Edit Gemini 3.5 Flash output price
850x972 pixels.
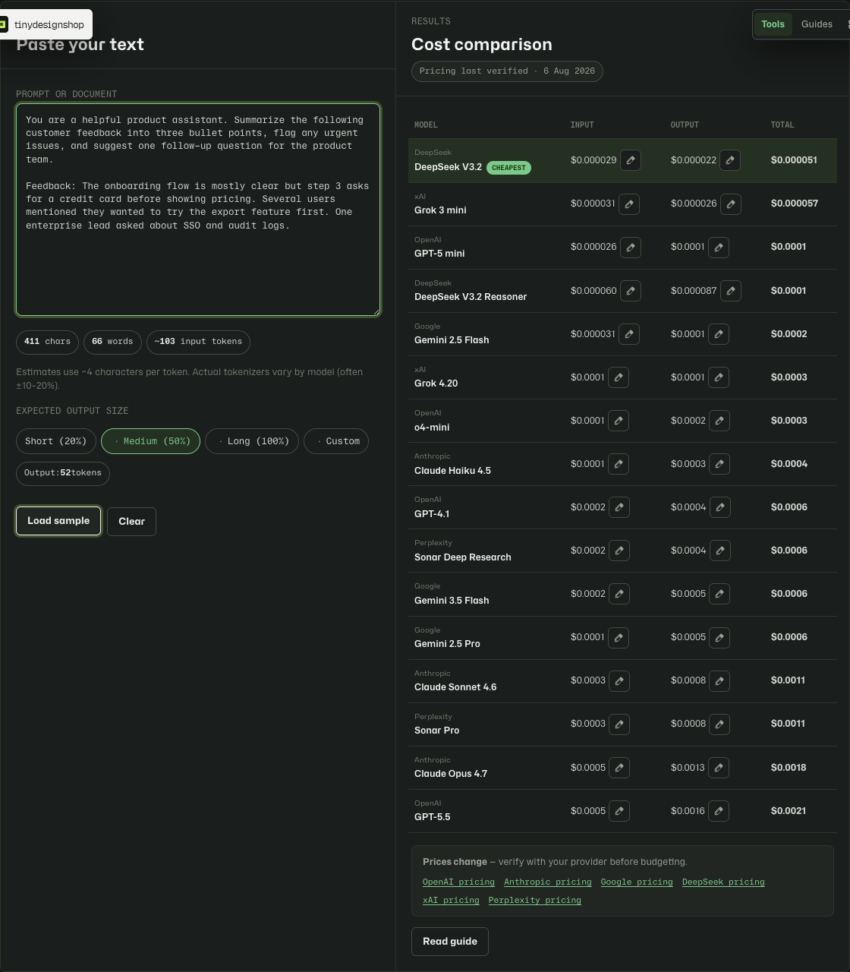click(719, 594)
